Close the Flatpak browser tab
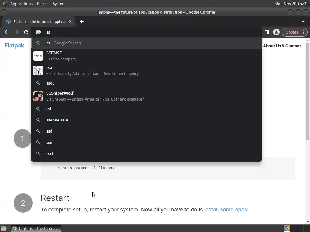The image size is (310, 232). [x=70, y=21]
